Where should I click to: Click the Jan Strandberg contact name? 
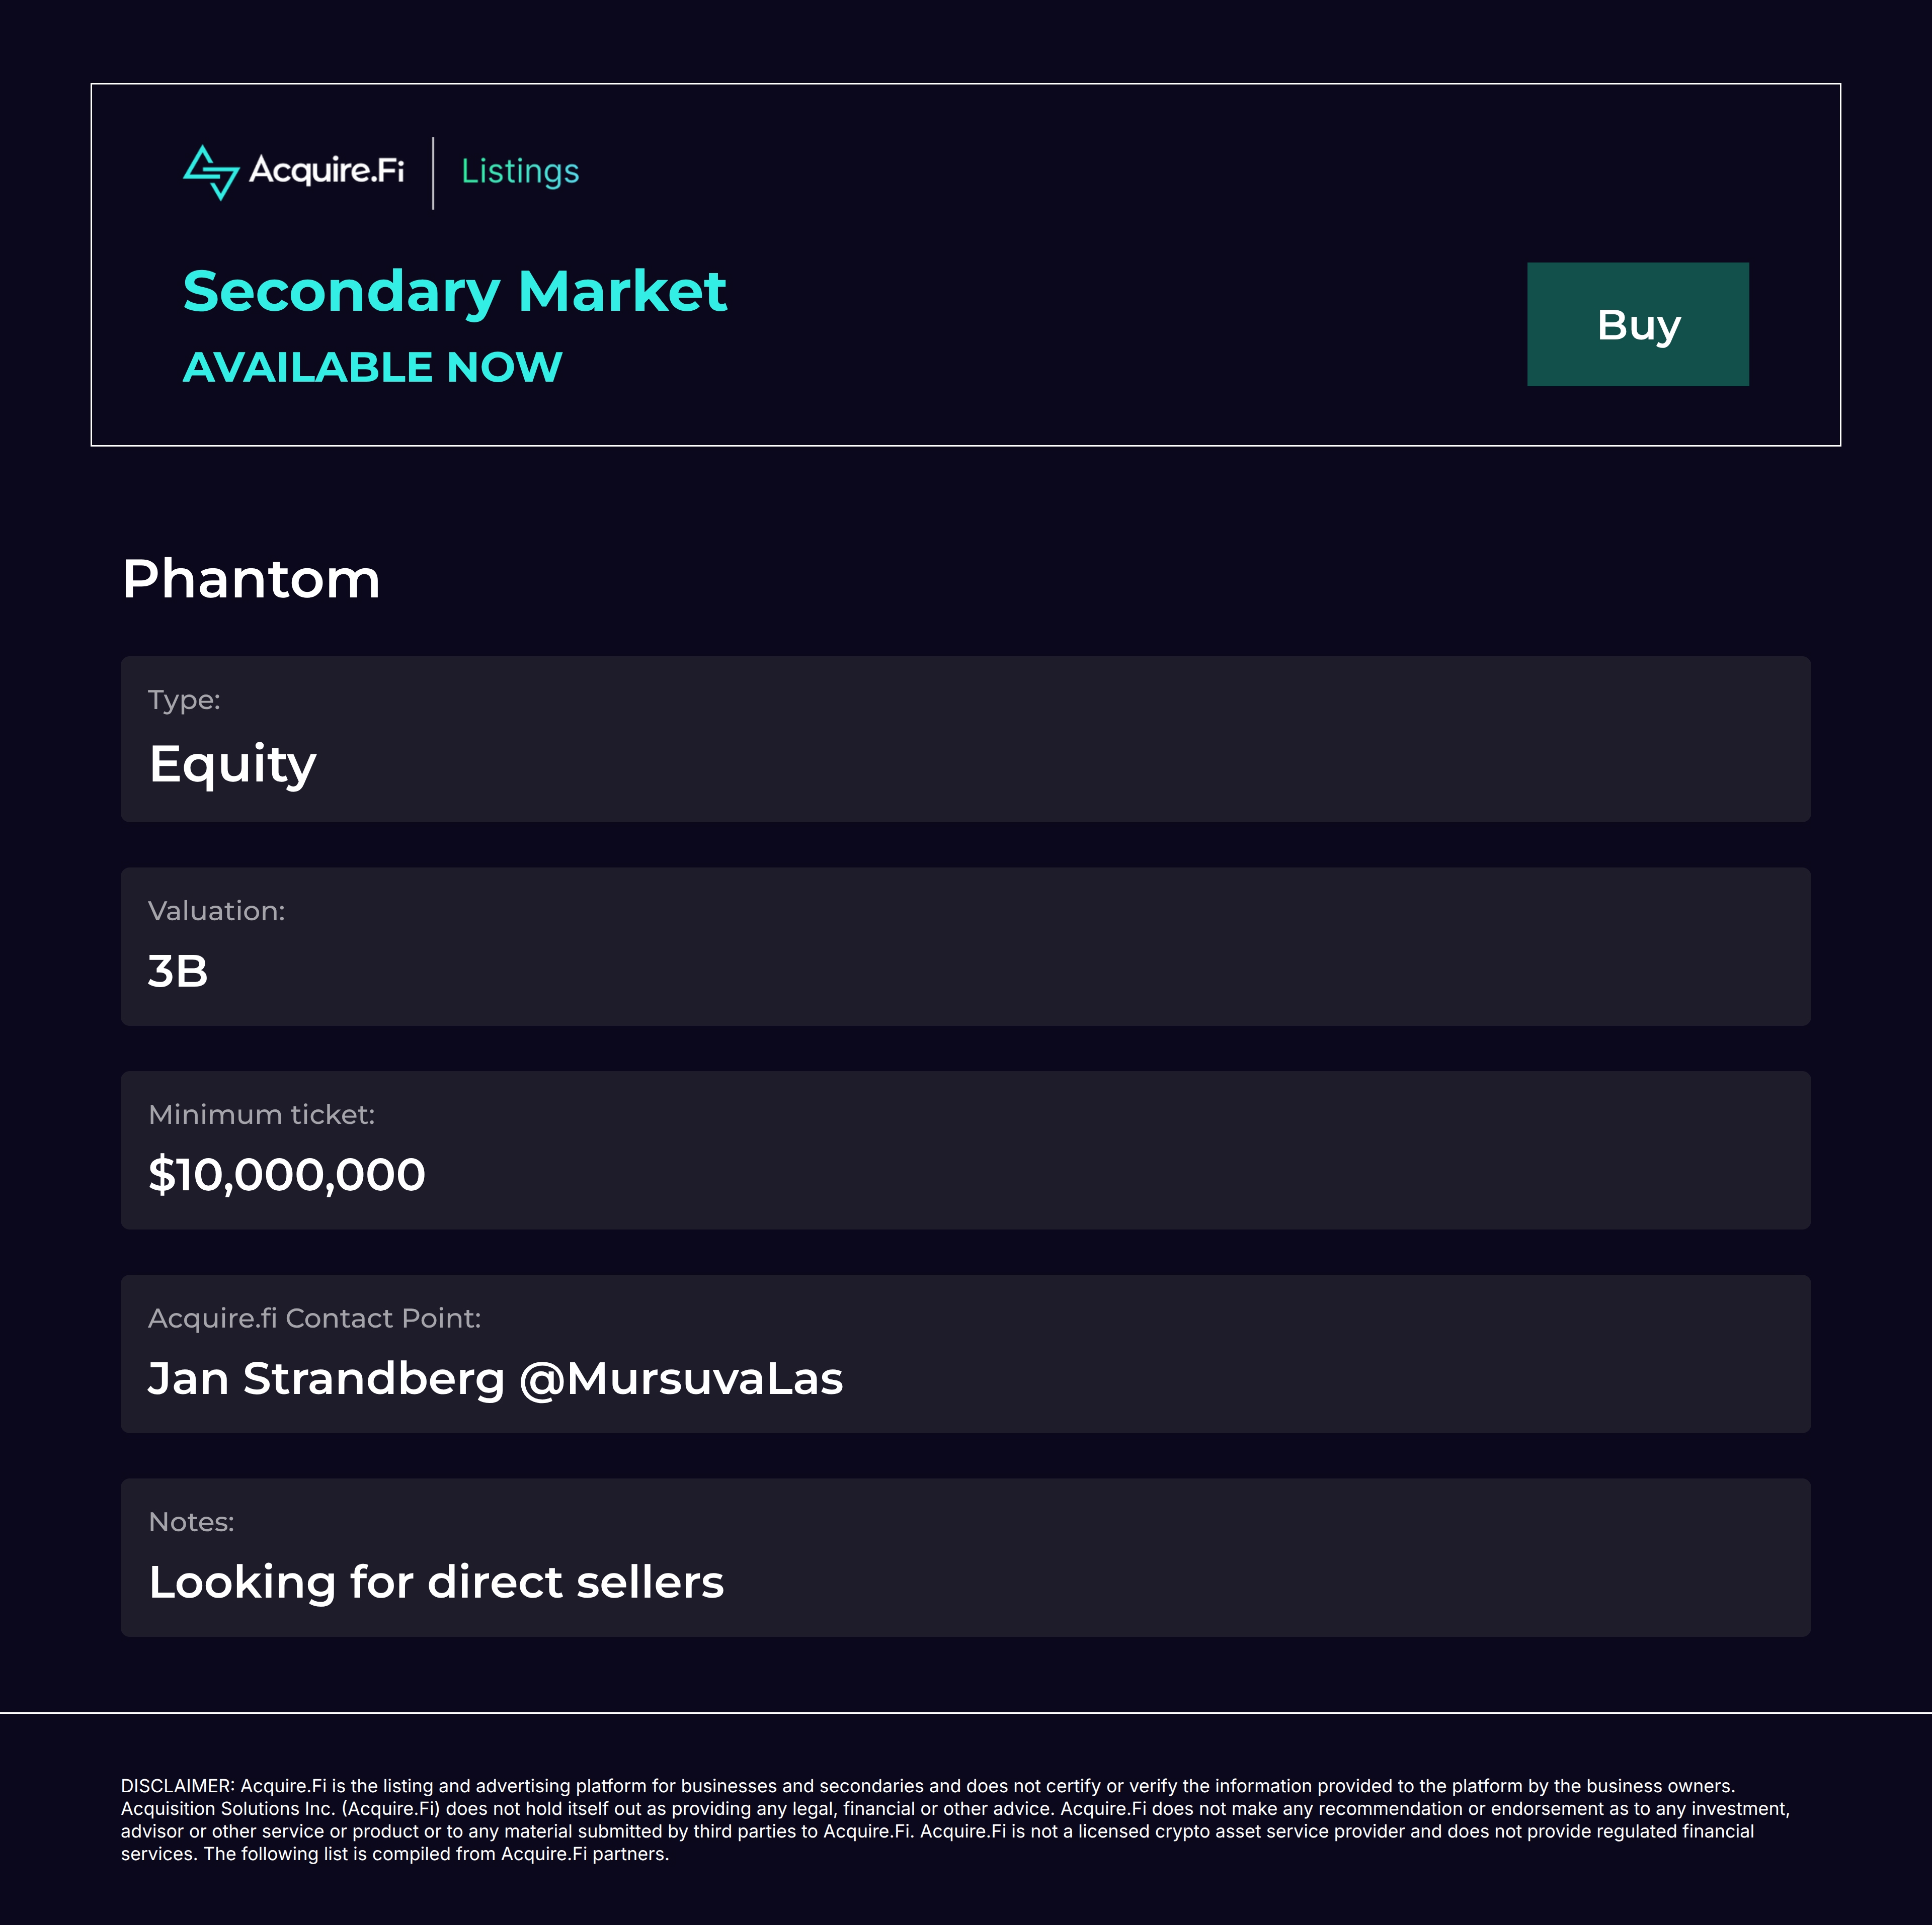[326, 1378]
